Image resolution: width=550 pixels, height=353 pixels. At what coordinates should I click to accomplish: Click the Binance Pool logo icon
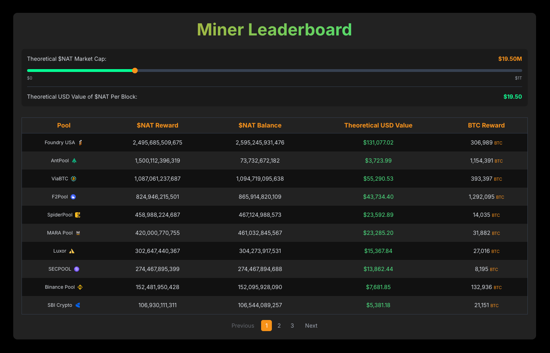click(x=80, y=287)
